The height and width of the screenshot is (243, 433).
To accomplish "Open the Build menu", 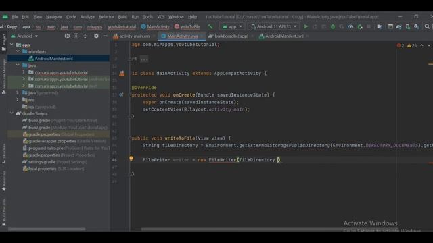I will (122, 17).
